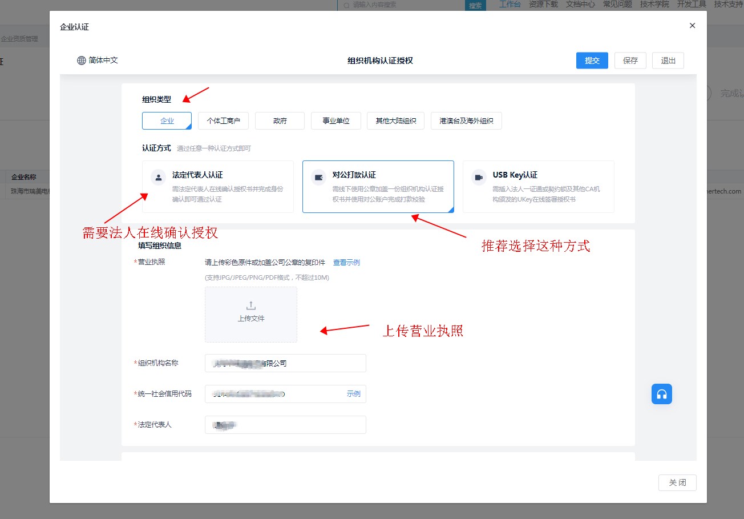This screenshot has width=744, height=519.
Task: Click the 上传文件 upload area
Action: point(251,315)
